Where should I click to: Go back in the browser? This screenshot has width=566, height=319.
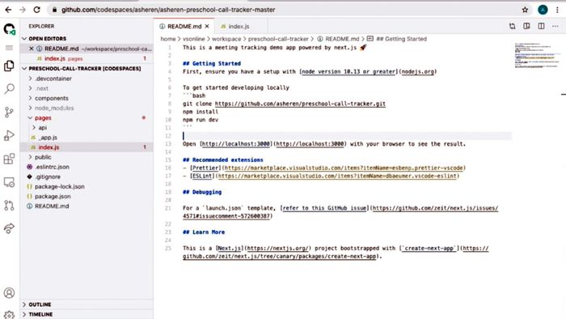(8, 10)
